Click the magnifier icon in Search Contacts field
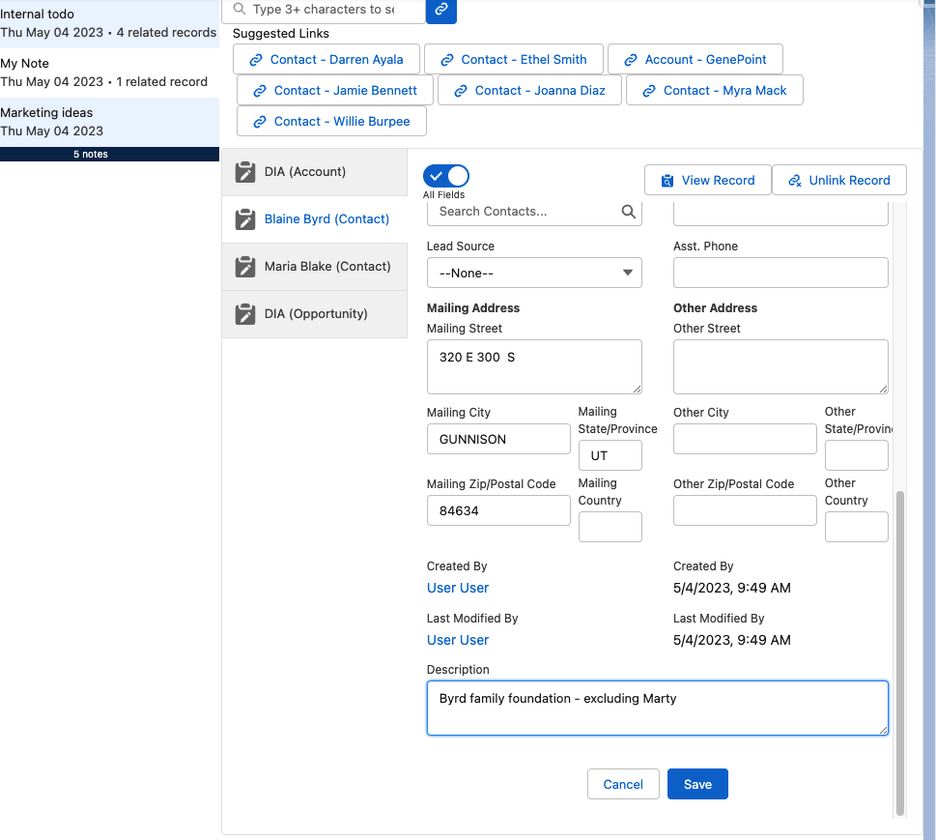Image resolution: width=936 pixels, height=840 pixels. 628,212
